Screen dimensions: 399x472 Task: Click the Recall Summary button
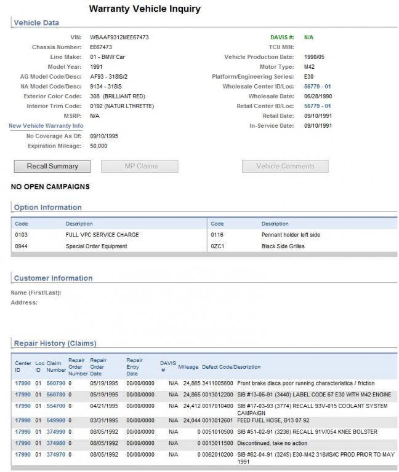click(52, 166)
